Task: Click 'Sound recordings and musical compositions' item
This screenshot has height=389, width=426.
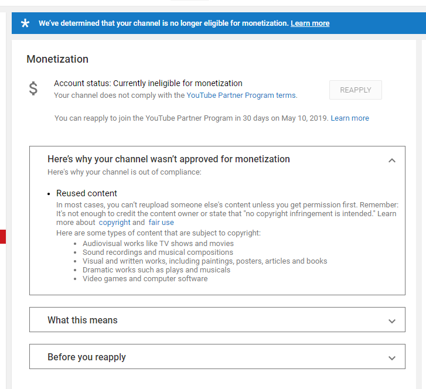Action: (158, 252)
